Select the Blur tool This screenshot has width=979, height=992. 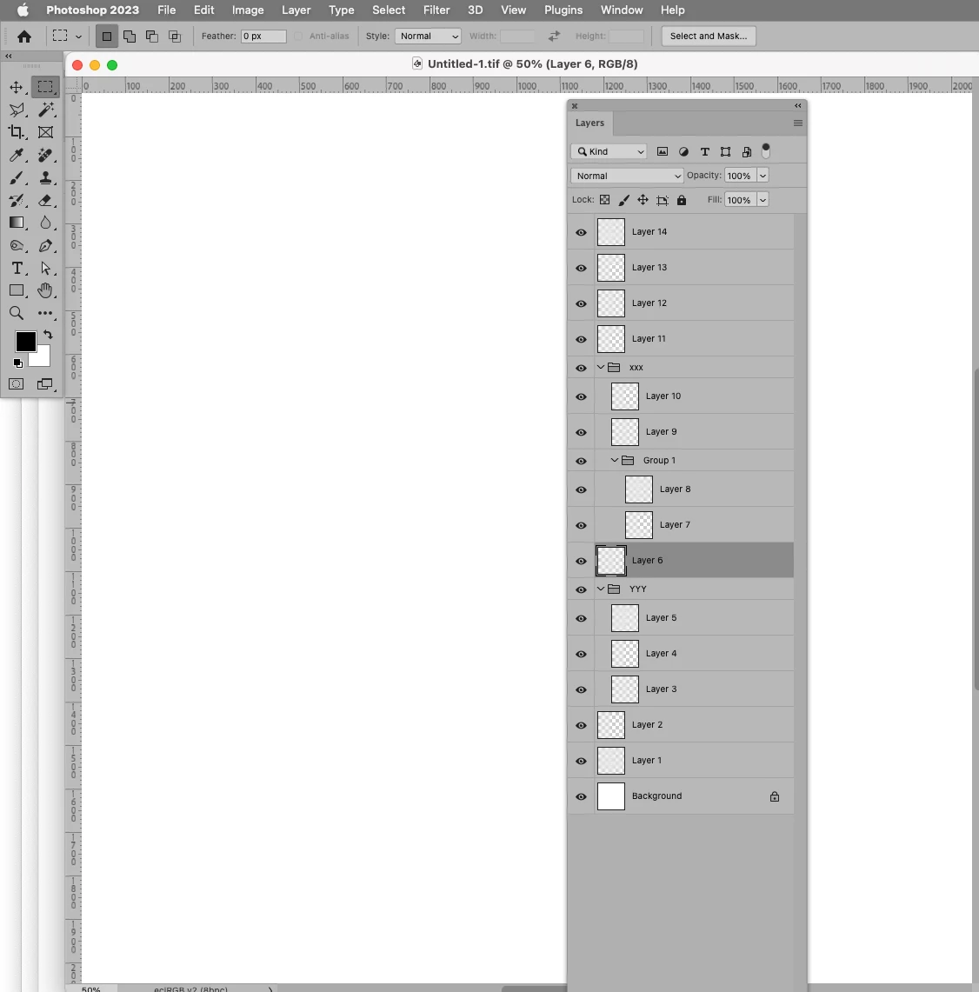point(45,223)
